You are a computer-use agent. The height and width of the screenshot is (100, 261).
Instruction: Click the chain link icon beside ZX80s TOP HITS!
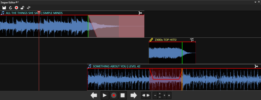(x=151, y=39)
